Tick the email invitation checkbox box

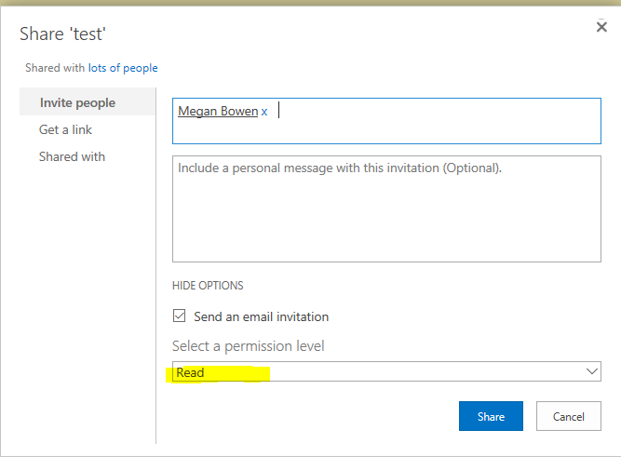(x=180, y=316)
